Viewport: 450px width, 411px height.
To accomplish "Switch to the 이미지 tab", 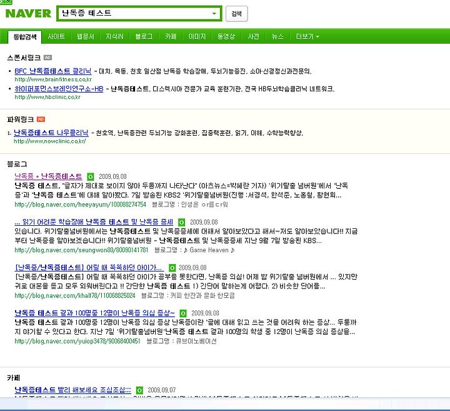I will coord(197,36).
